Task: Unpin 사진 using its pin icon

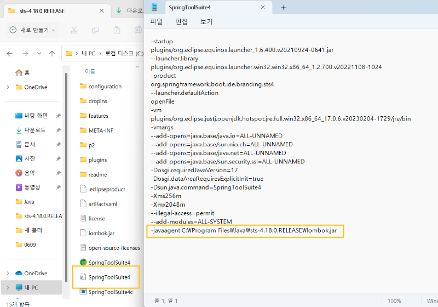Action: click(58, 158)
